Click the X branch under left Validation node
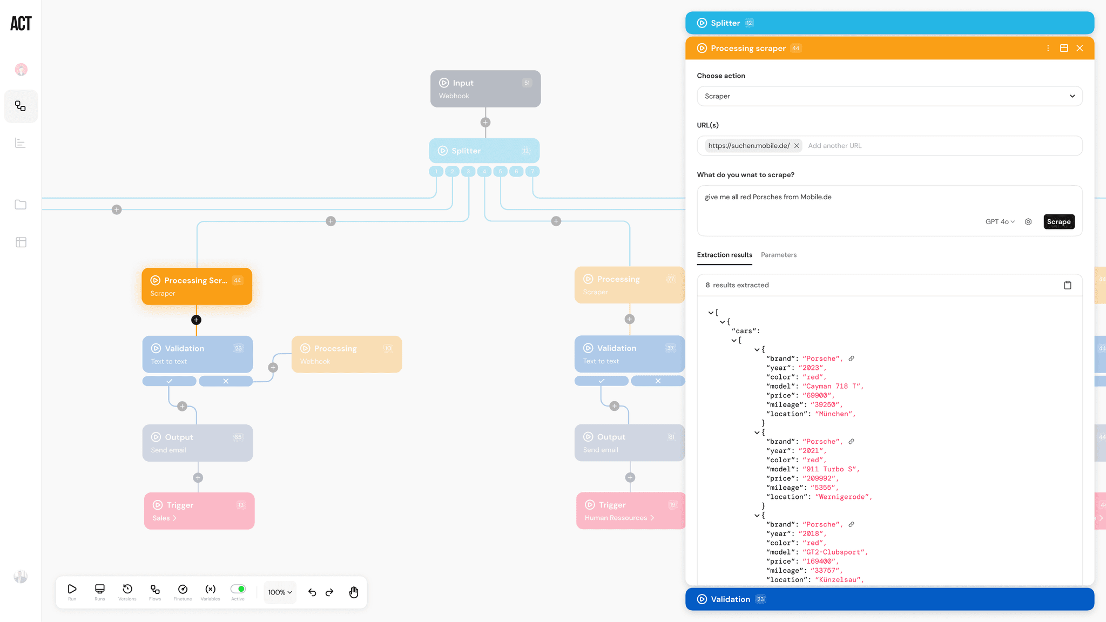The image size is (1106, 622). click(226, 381)
